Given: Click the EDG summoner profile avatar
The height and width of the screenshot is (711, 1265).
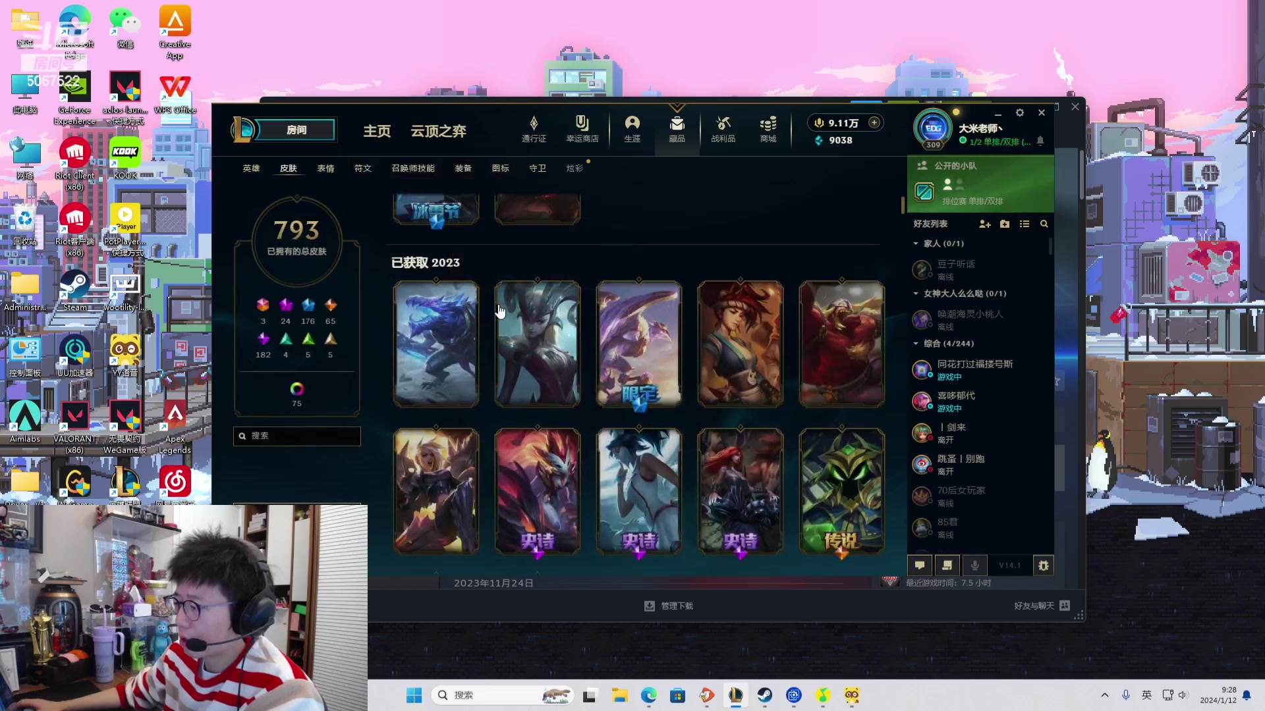Looking at the screenshot, I should [933, 129].
